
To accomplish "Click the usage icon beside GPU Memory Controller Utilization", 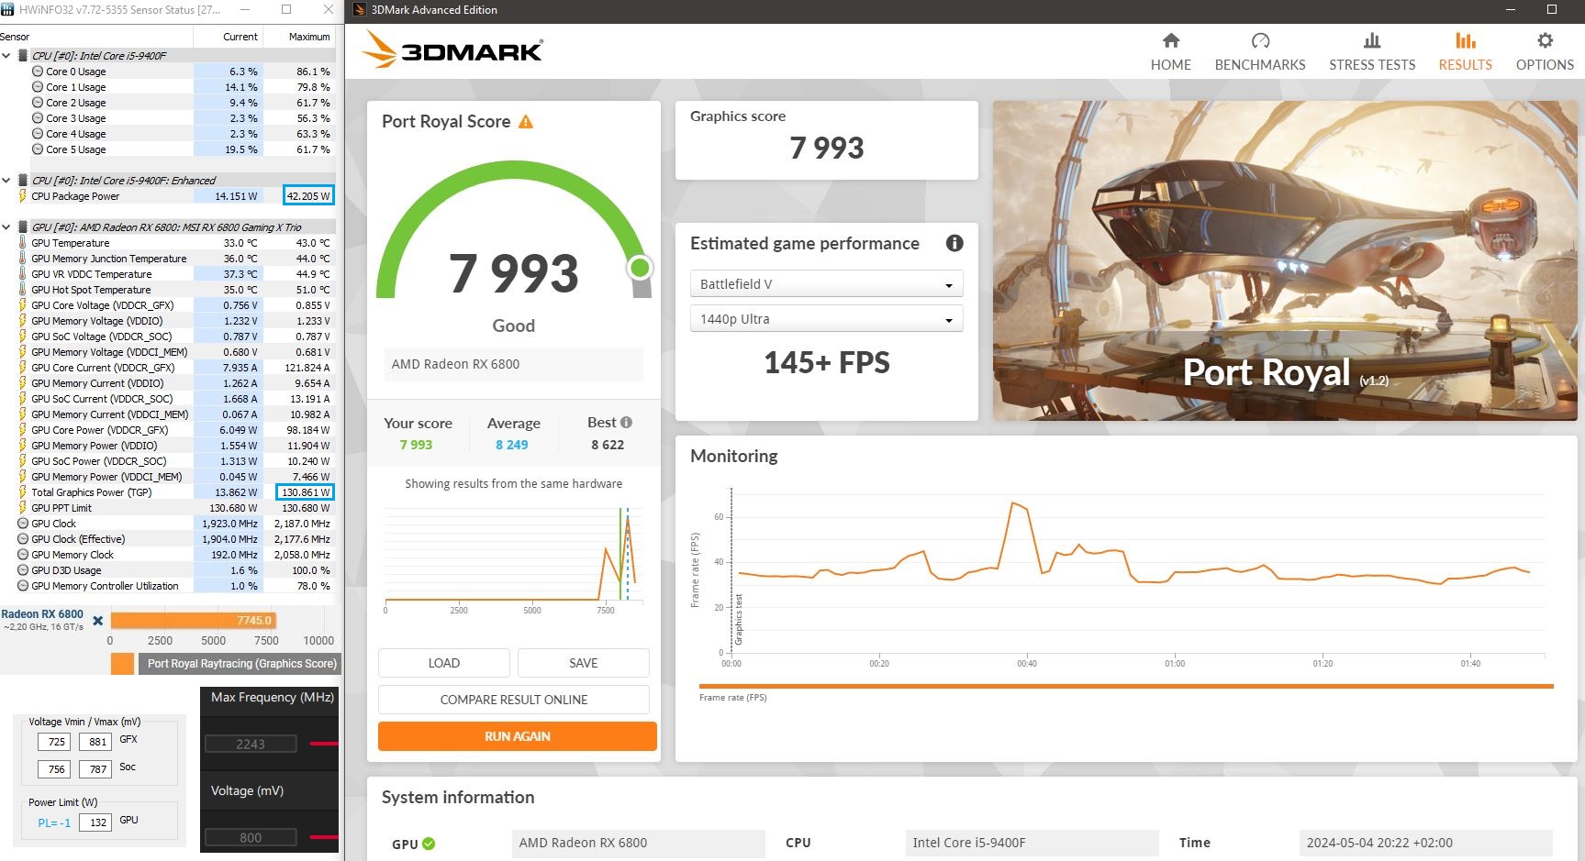I will (x=23, y=586).
